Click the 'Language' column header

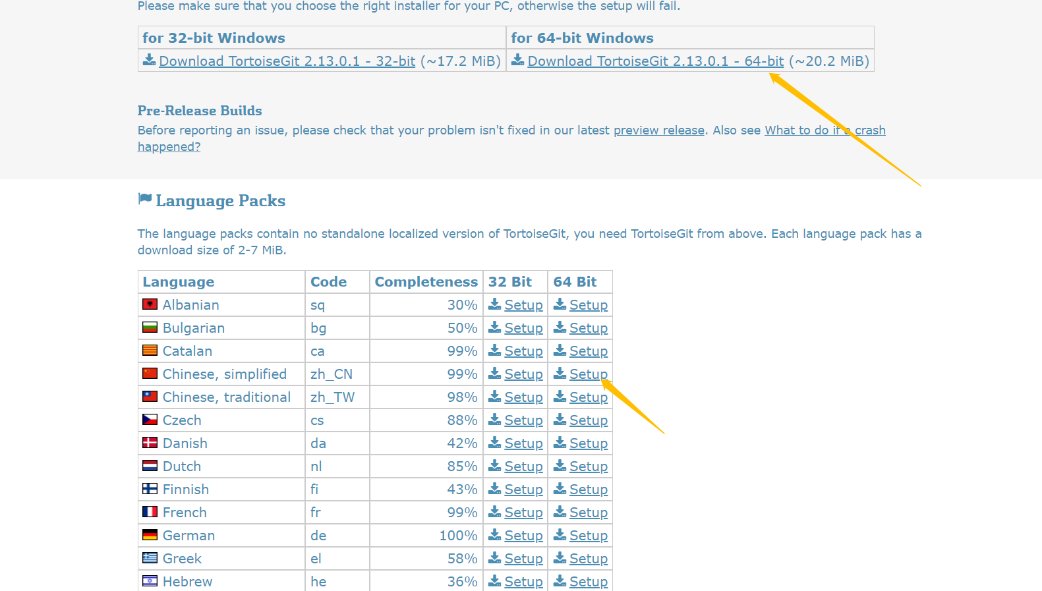point(221,282)
